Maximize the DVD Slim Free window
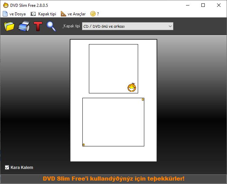 (203, 5)
